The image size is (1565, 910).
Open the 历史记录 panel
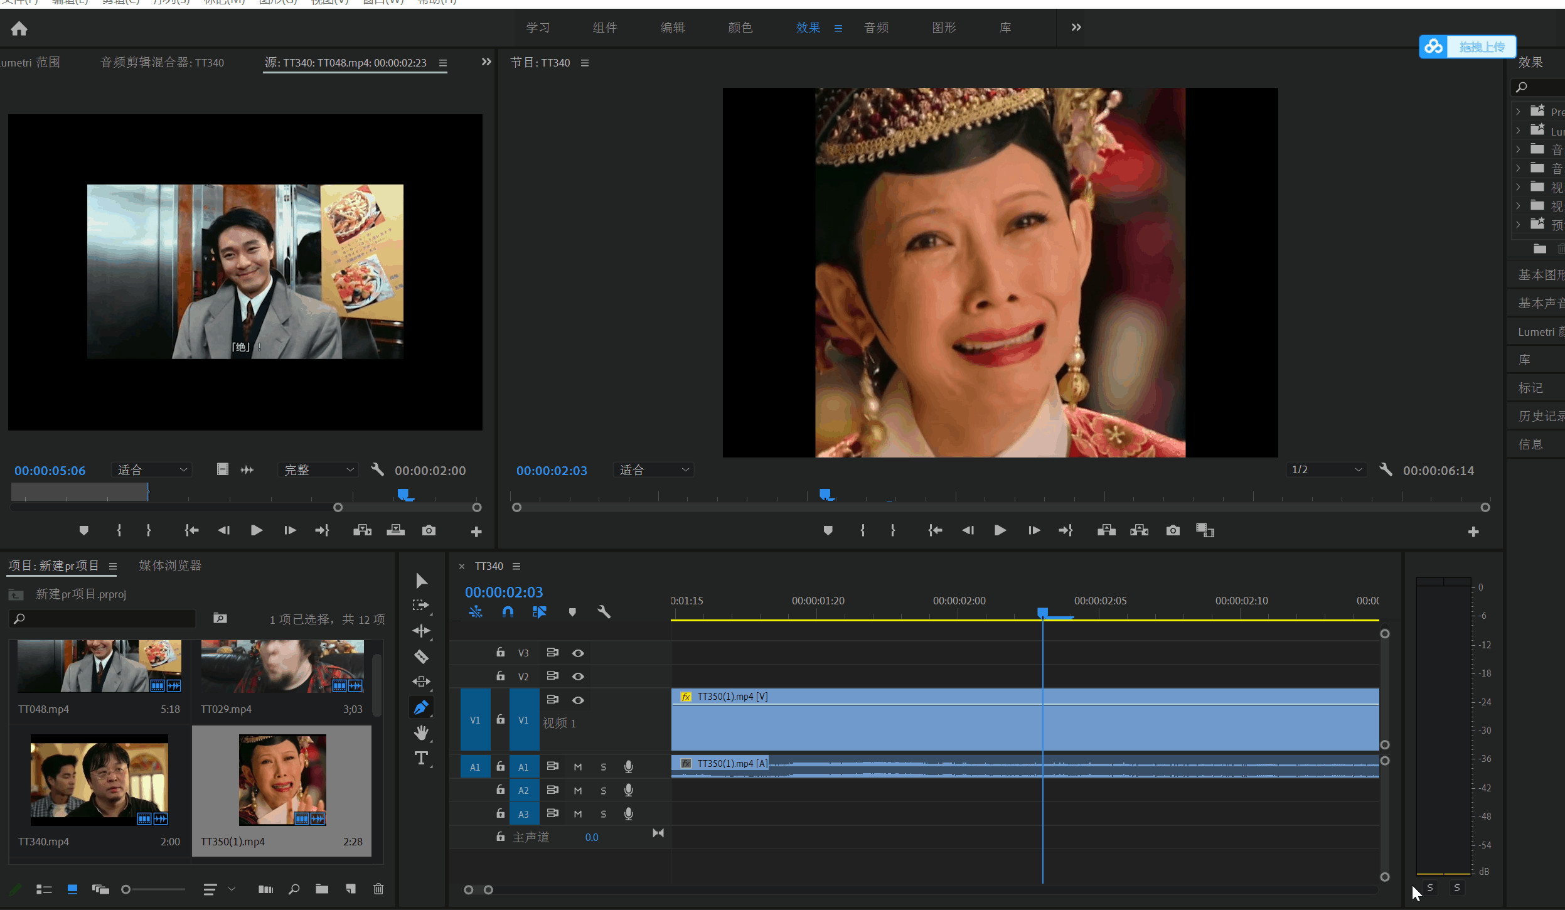(1541, 415)
